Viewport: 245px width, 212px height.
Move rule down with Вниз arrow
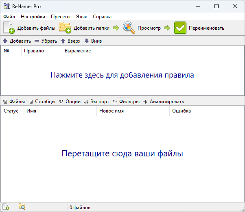[x=86, y=41]
